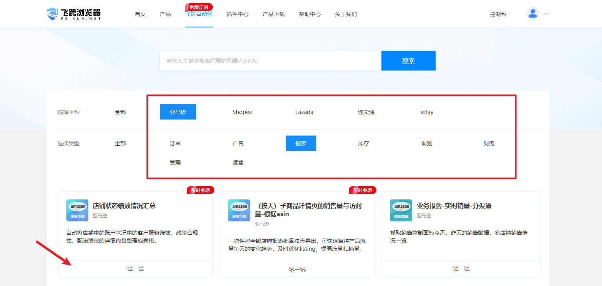Screen dimensions: 602x286
Task: Choose the 广告 type filter
Action: coord(238,143)
